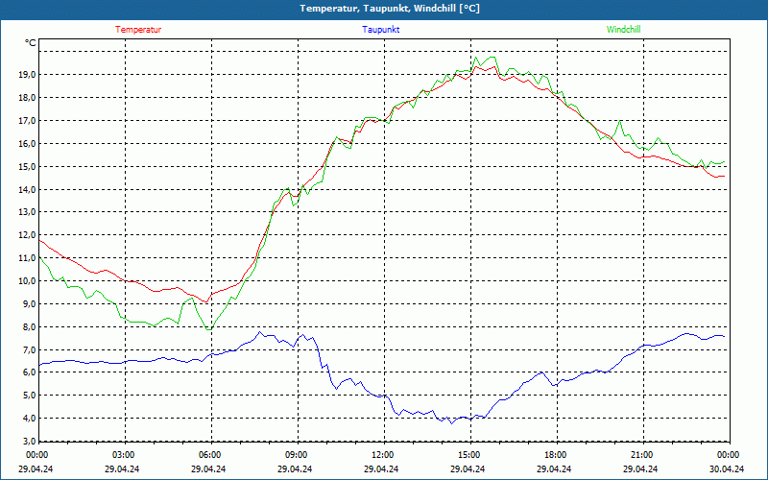Click the "19,0" y-axis value
This screenshot has height=480, width=768.
27,75
